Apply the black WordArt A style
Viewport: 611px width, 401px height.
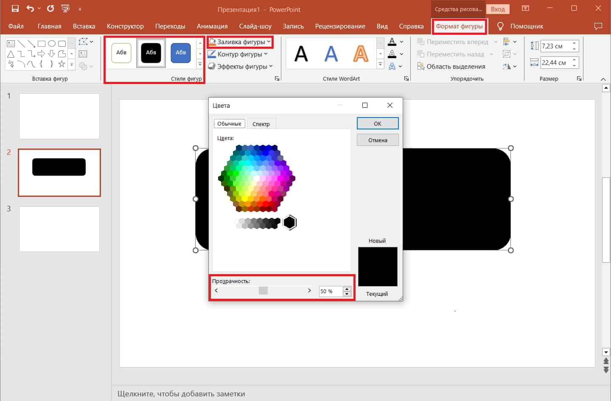pyautogui.click(x=301, y=53)
